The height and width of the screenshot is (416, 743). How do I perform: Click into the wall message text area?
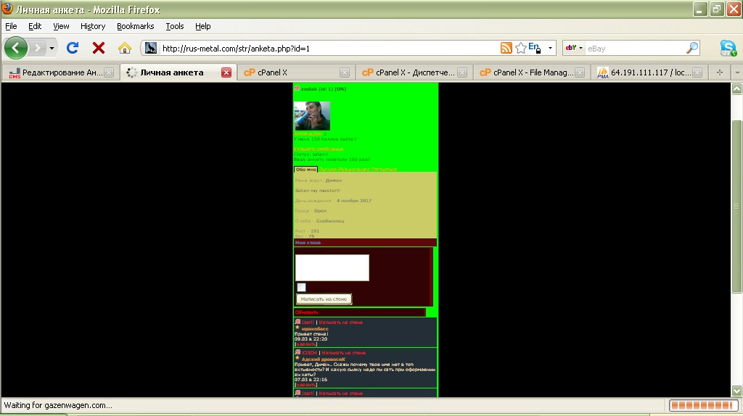pyautogui.click(x=332, y=267)
